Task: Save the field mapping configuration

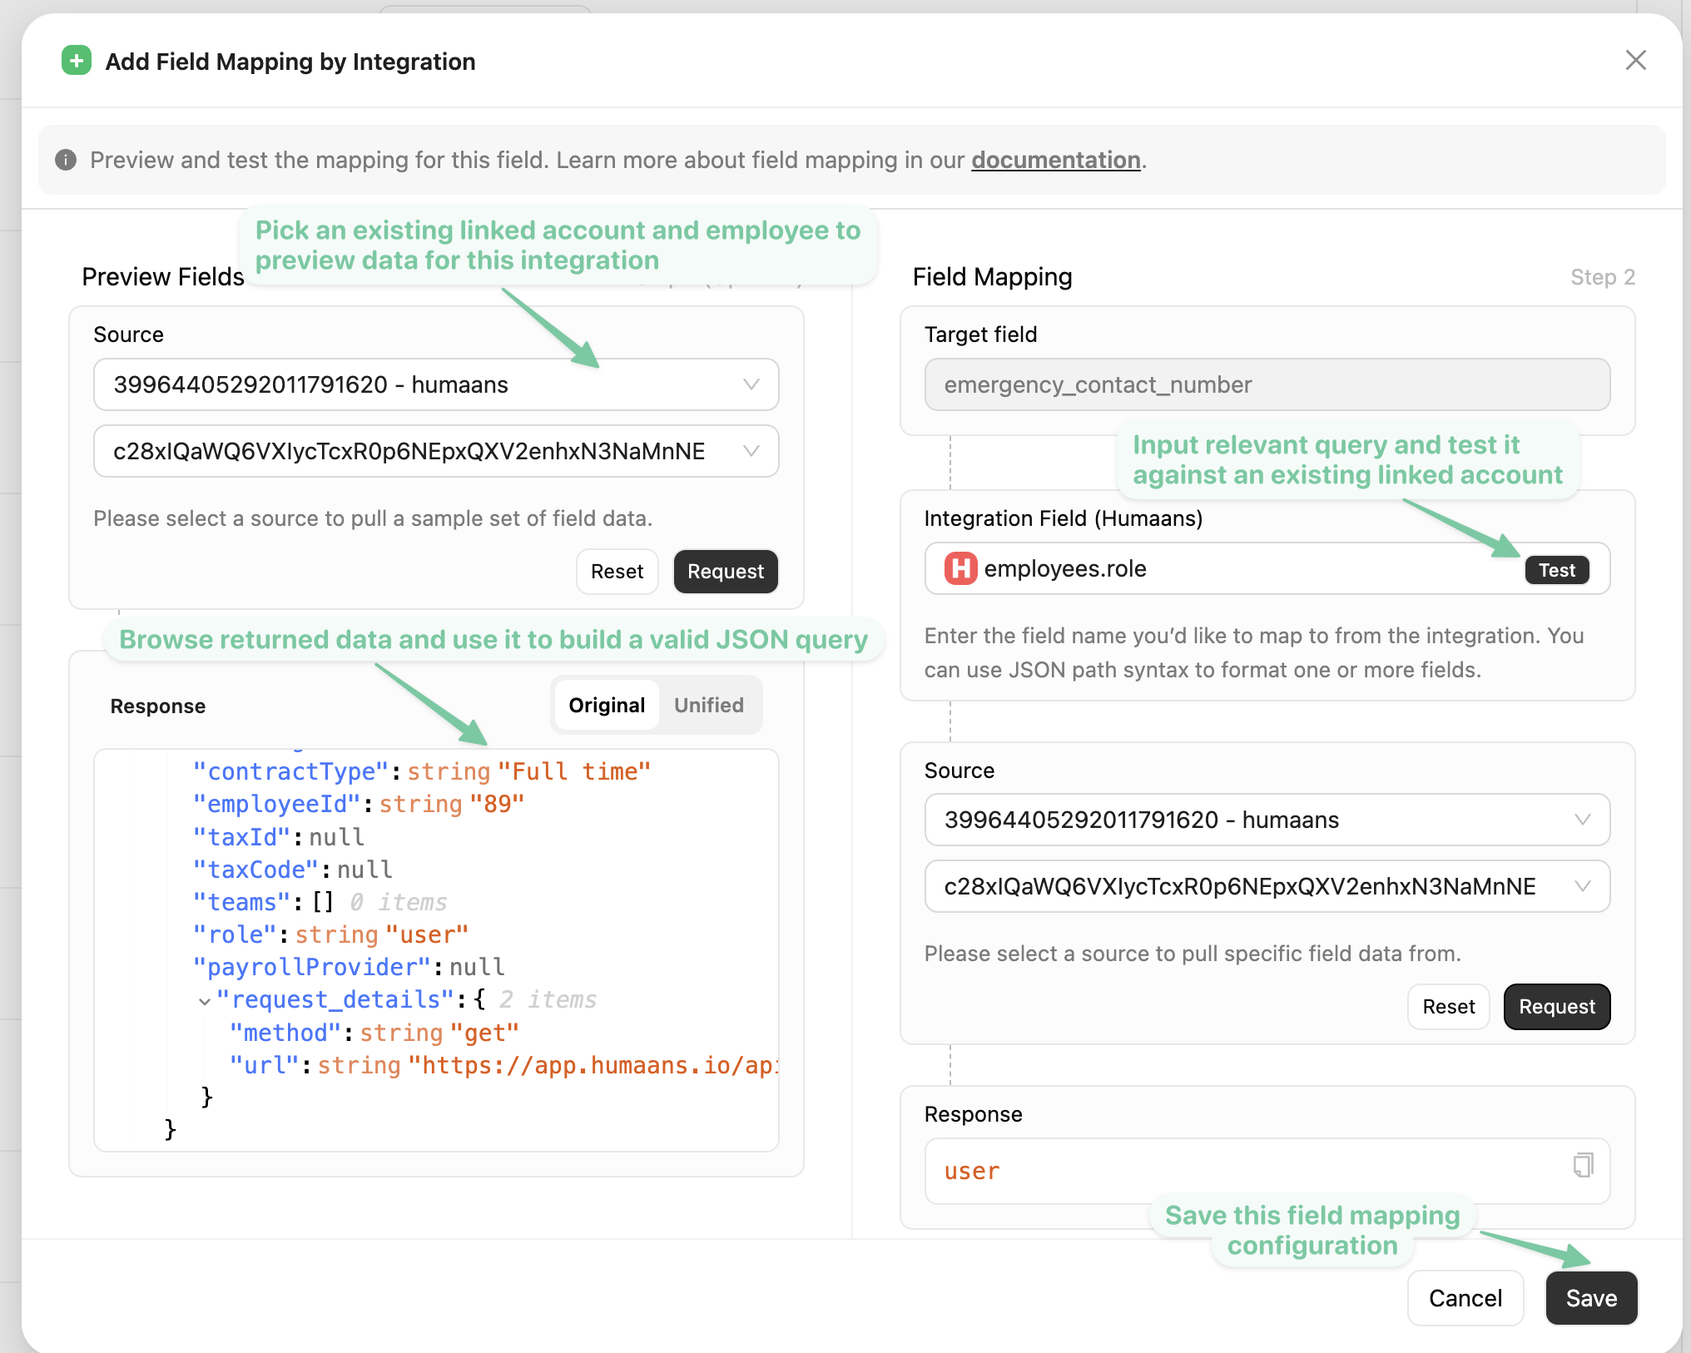Action: tap(1591, 1298)
